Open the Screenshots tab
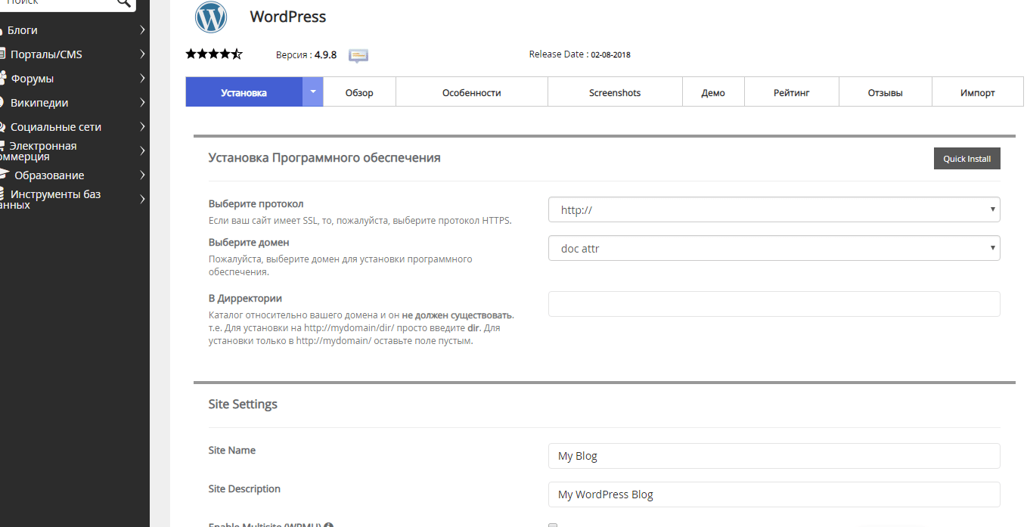This screenshot has height=527, width=1027. tap(615, 92)
